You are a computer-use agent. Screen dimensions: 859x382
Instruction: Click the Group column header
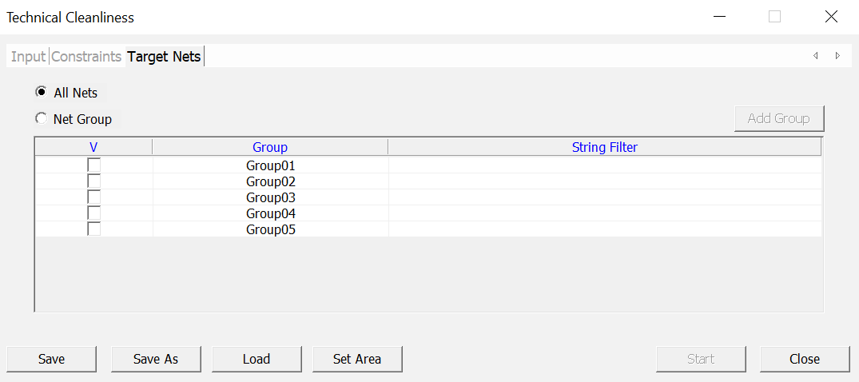pos(270,147)
